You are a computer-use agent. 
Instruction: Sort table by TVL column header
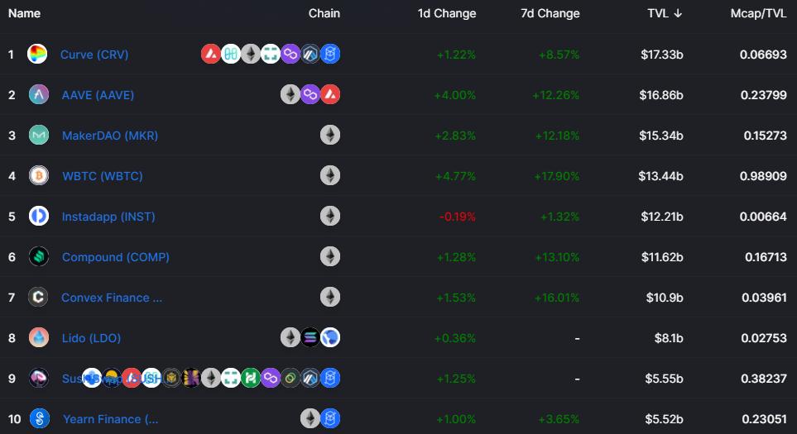click(x=665, y=14)
